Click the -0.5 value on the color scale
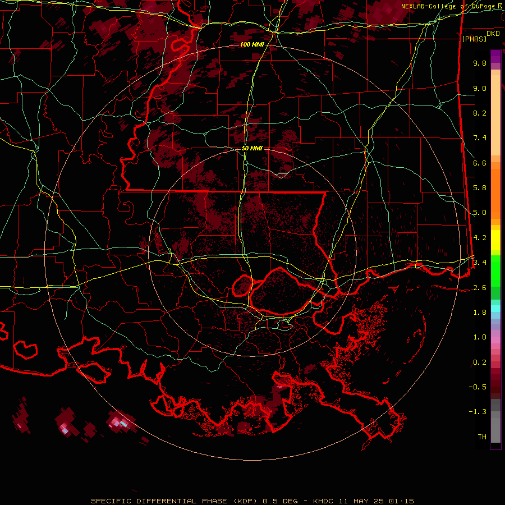 coord(478,387)
